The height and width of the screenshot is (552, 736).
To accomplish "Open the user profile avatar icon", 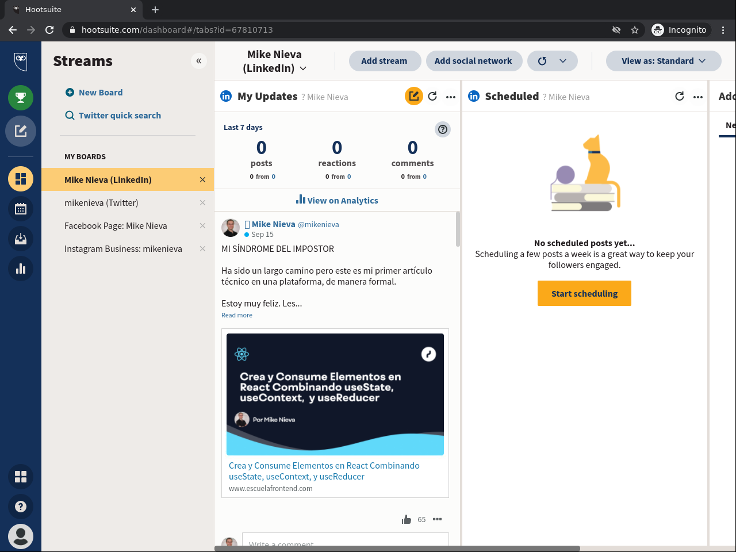I will coord(21,536).
